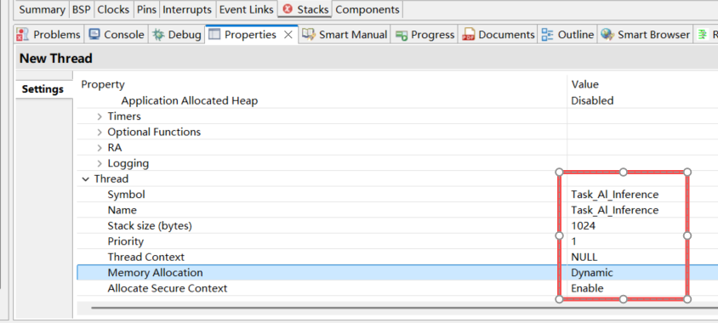The image size is (718, 323).
Task: Select the Thread Context property label
Action: click(146, 257)
